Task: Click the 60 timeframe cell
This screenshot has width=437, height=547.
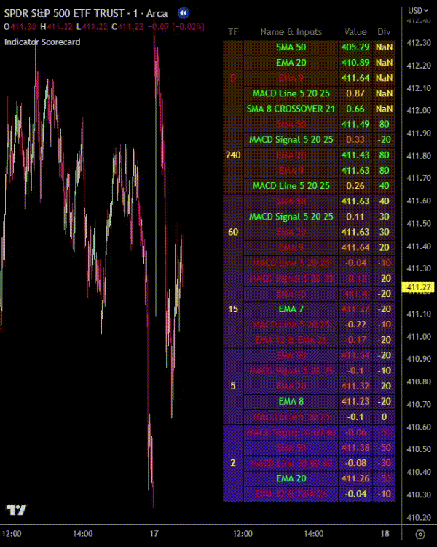Action: click(x=233, y=232)
